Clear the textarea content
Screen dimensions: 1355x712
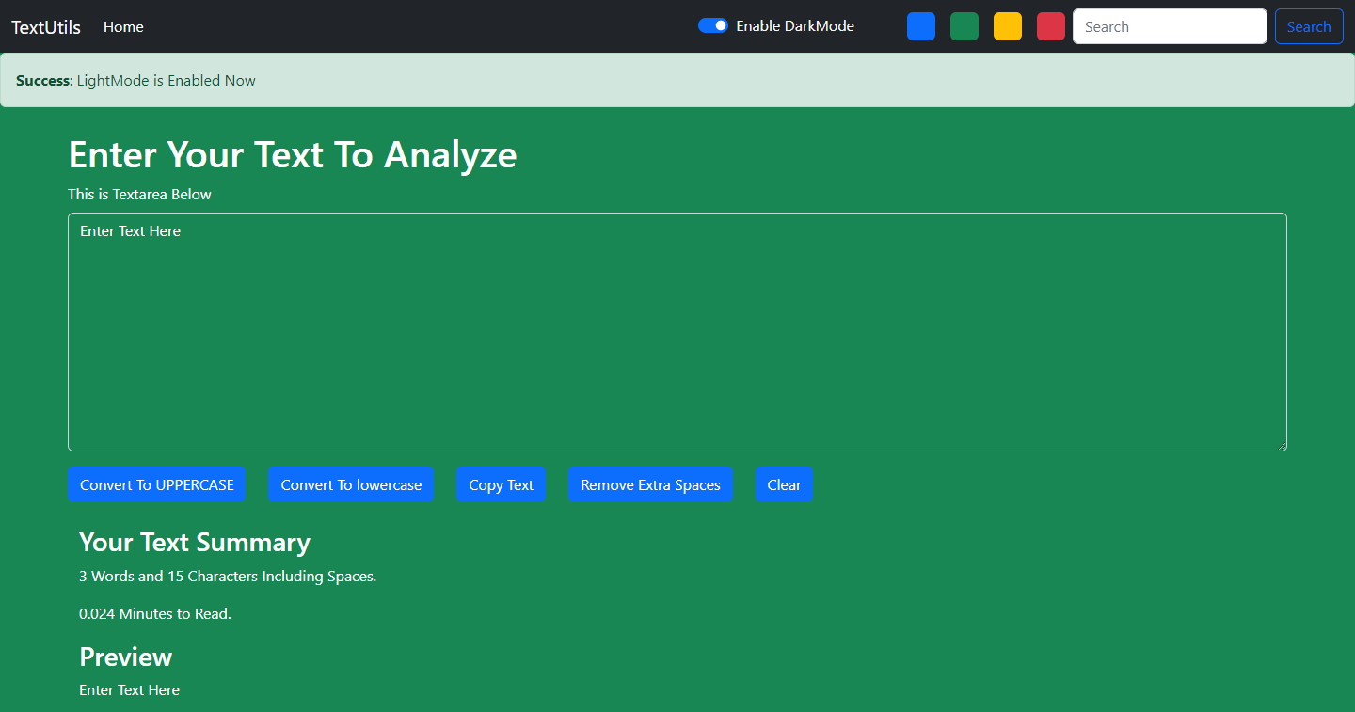784,484
